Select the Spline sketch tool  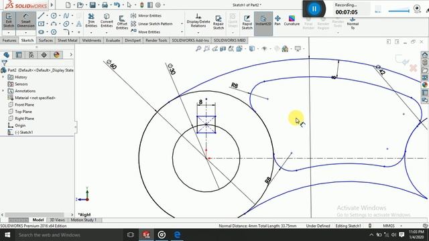tap(66, 15)
